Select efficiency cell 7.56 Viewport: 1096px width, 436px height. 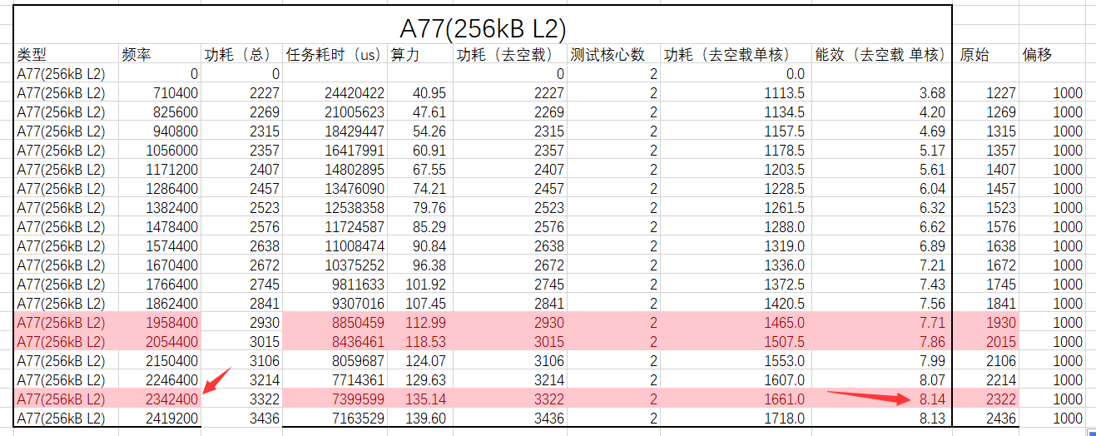[881, 304]
